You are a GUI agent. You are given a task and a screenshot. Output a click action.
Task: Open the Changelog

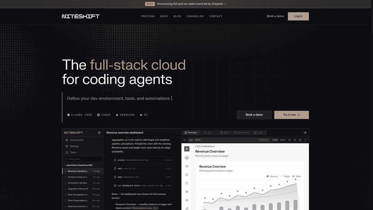tap(195, 16)
